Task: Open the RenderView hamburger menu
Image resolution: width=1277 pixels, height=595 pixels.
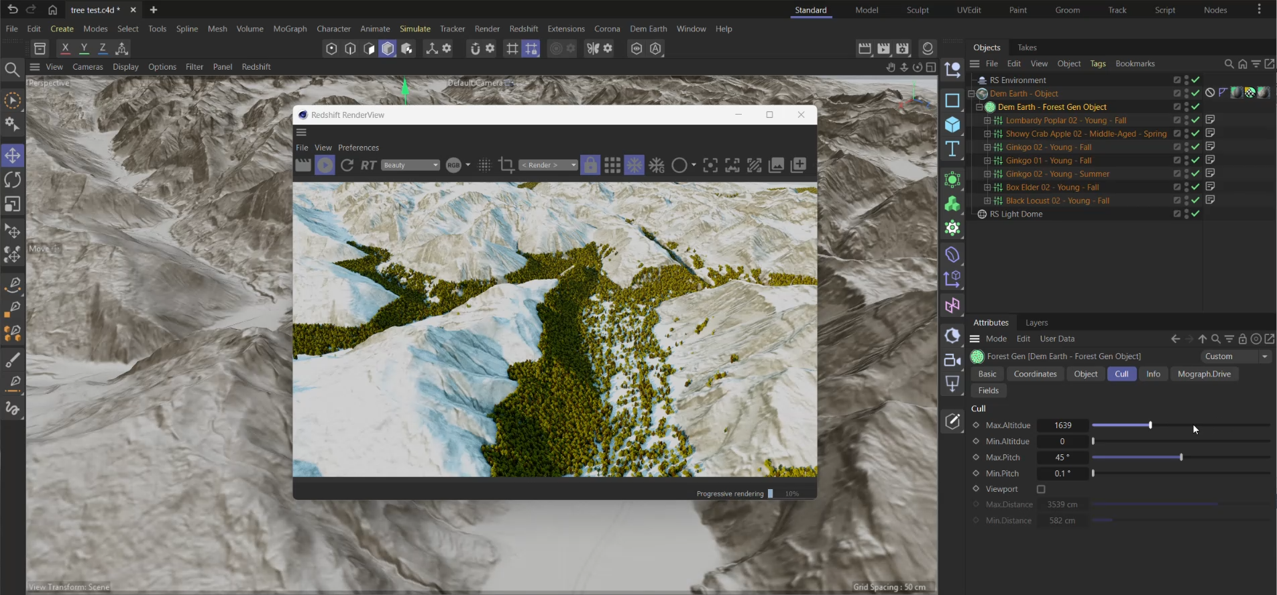Action: pyautogui.click(x=301, y=133)
